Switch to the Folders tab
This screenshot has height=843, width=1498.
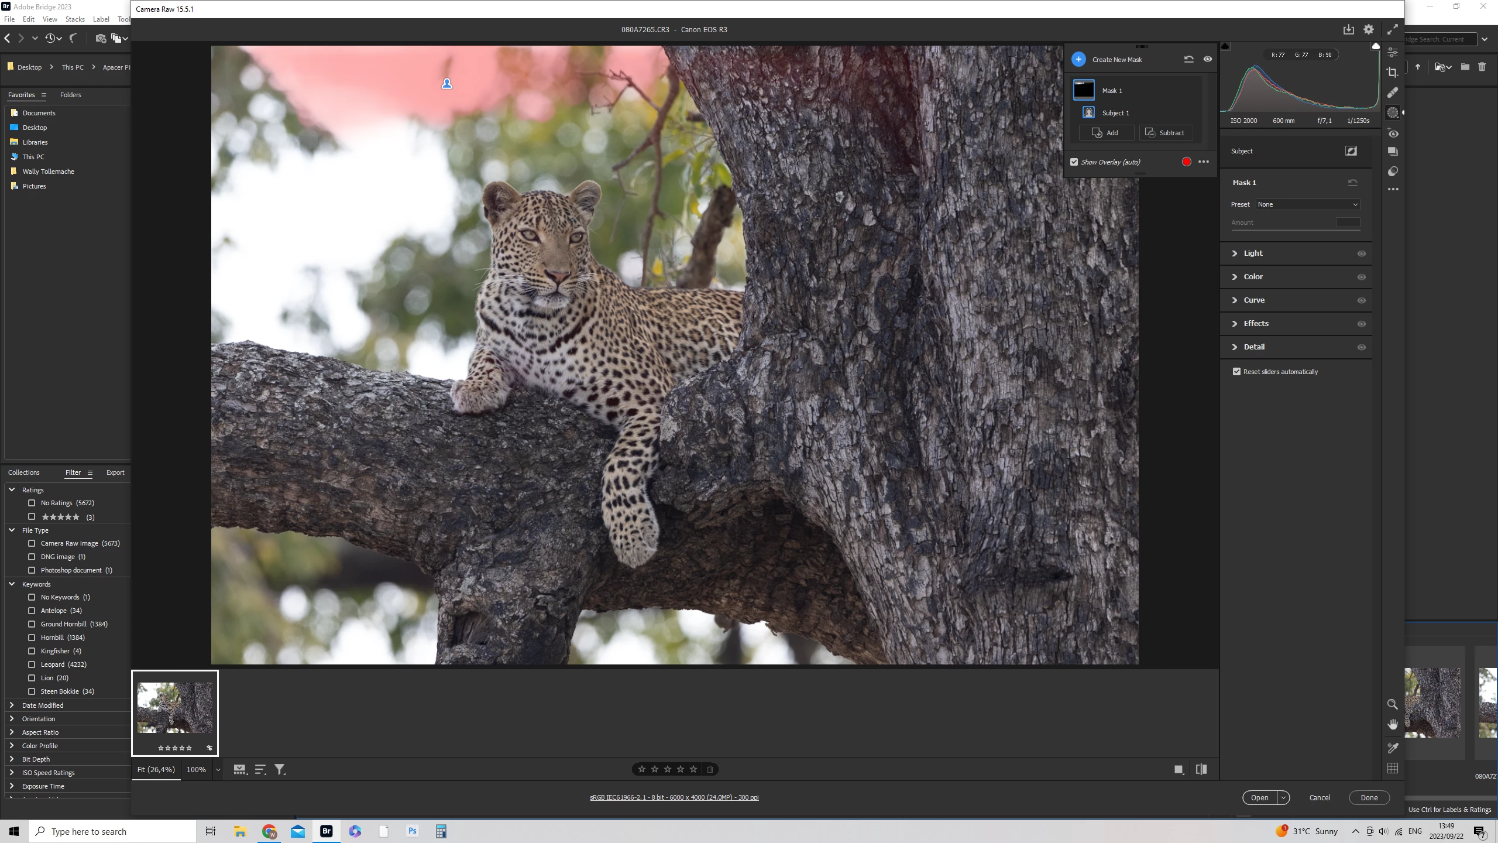pyautogui.click(x=70, y=95)
